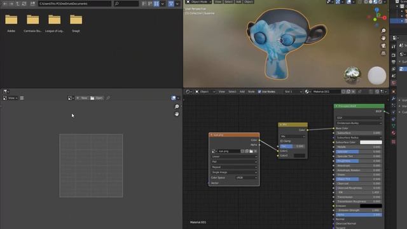Click Alpha slider in Principled BSDF
The height and width of the screenshot is (229, 407).
click(359, 215)
